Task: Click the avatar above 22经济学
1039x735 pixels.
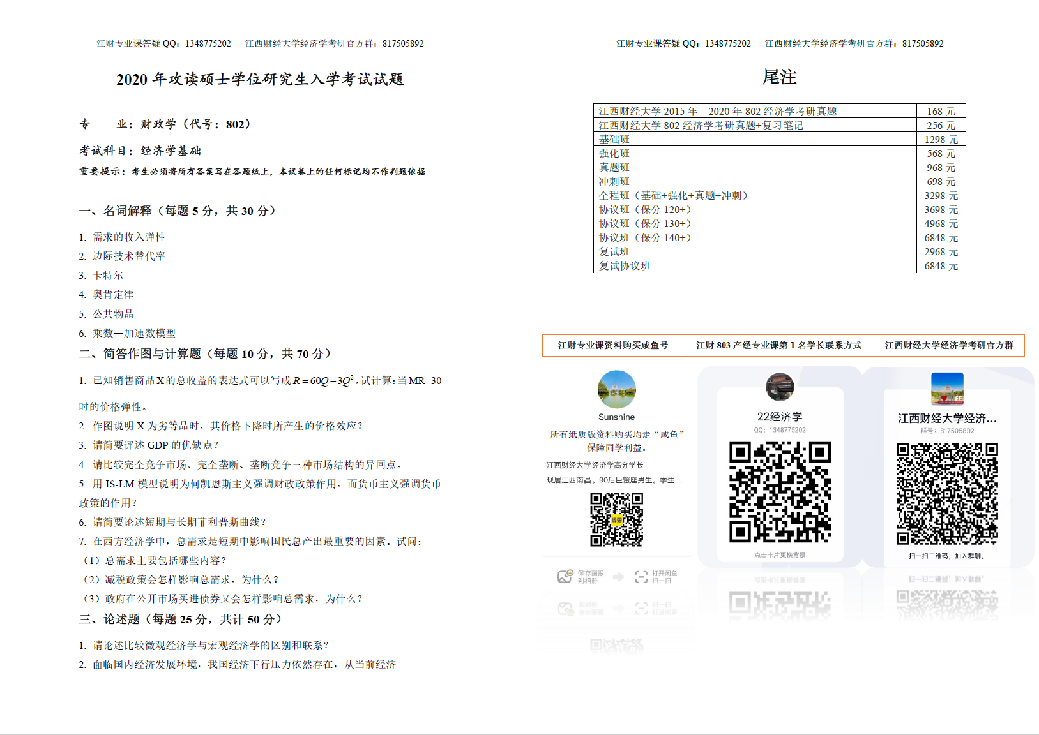Action: pos(780,387)
